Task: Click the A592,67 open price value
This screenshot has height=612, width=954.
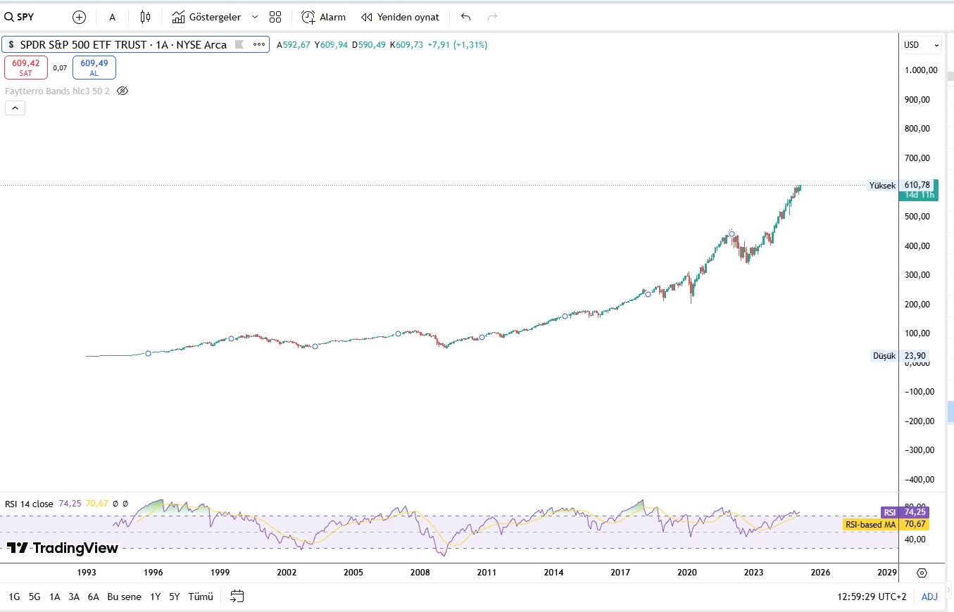Action: tap(294, 45)
